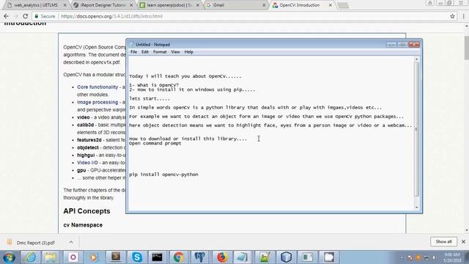Screen dimensions: 469x264
Task: Launch Internet Explorer from the taskbar
Action: point(31,257)
